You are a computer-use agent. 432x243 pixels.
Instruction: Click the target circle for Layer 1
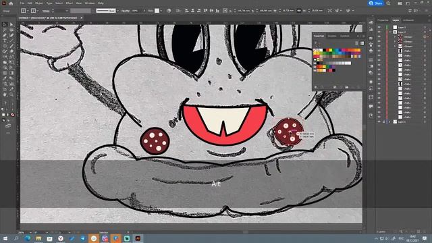pos(425,122)
